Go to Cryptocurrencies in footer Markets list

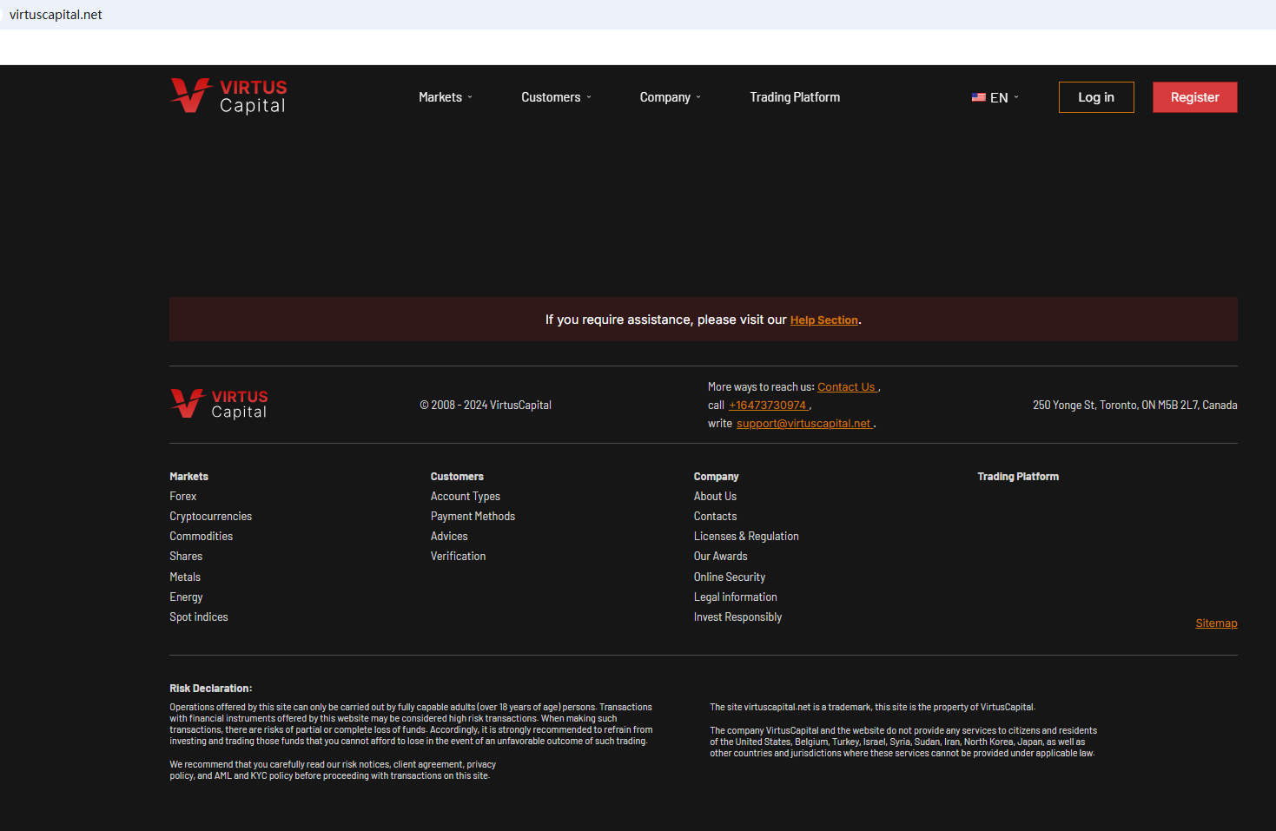pos(210,517)
